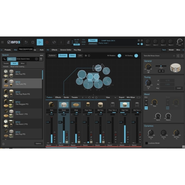This screenshot has height=185, width=185.
Task: Click the half-circle contrast icon in kit view
Action: (x=86, y=55)
